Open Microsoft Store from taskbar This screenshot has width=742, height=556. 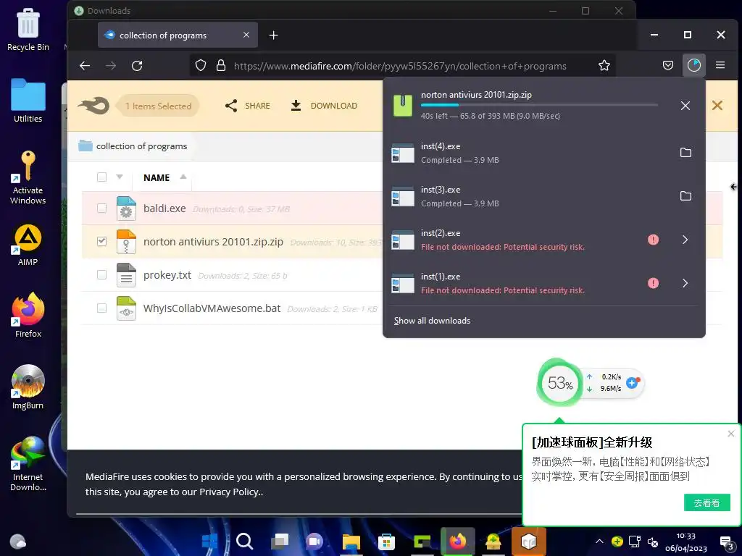point(386,542)
